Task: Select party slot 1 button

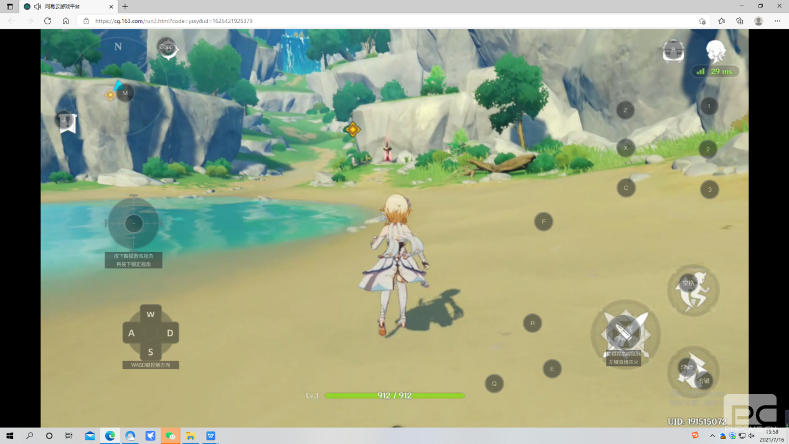Action: tap(709, 106)
